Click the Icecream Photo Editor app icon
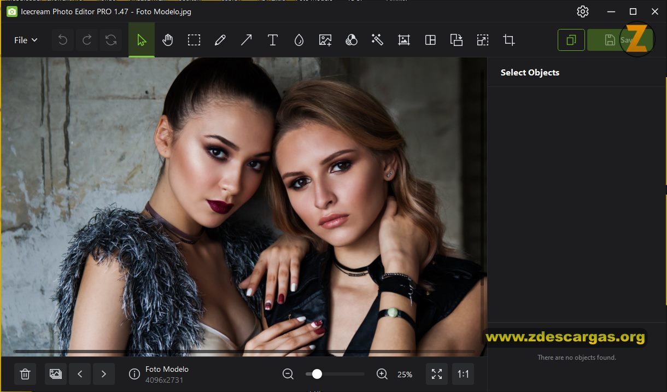 (12, 11)
